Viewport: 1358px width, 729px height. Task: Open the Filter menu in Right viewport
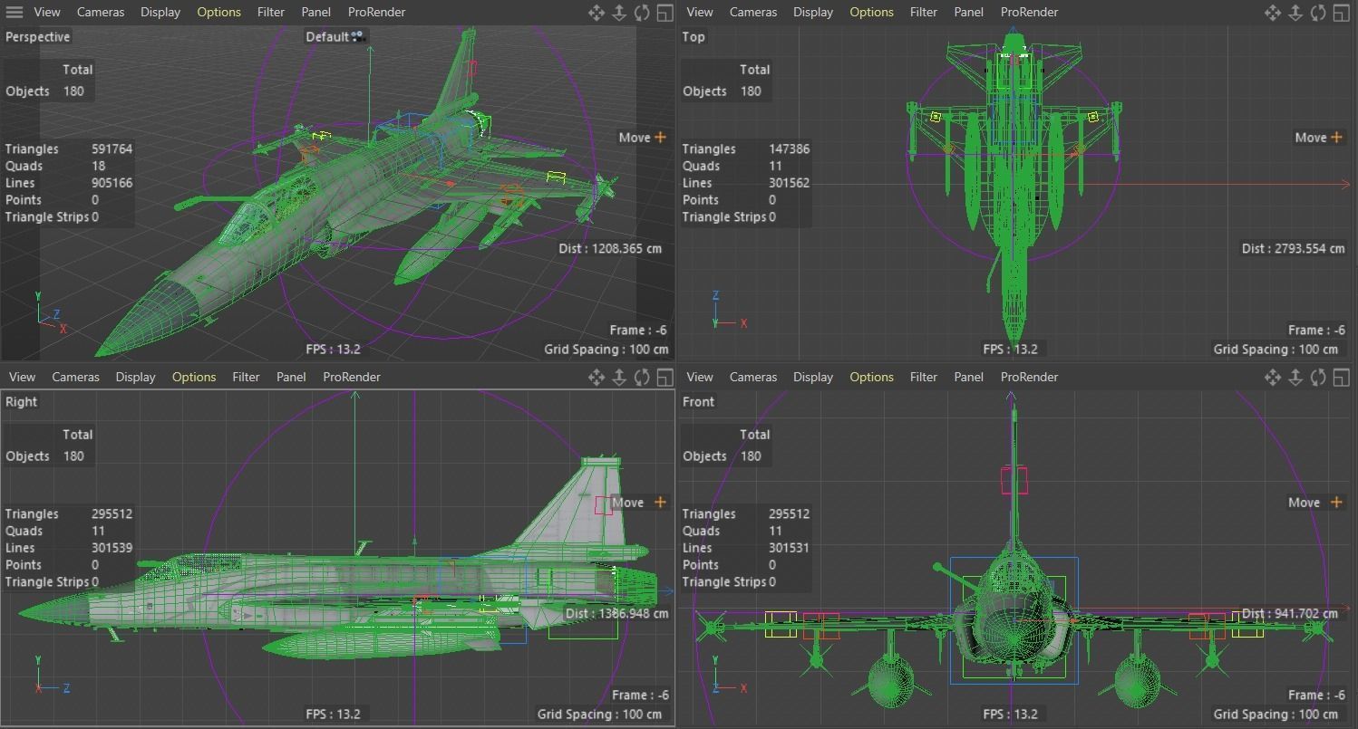246,377
